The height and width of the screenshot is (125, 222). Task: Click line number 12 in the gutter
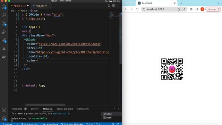tap(16, 60)
